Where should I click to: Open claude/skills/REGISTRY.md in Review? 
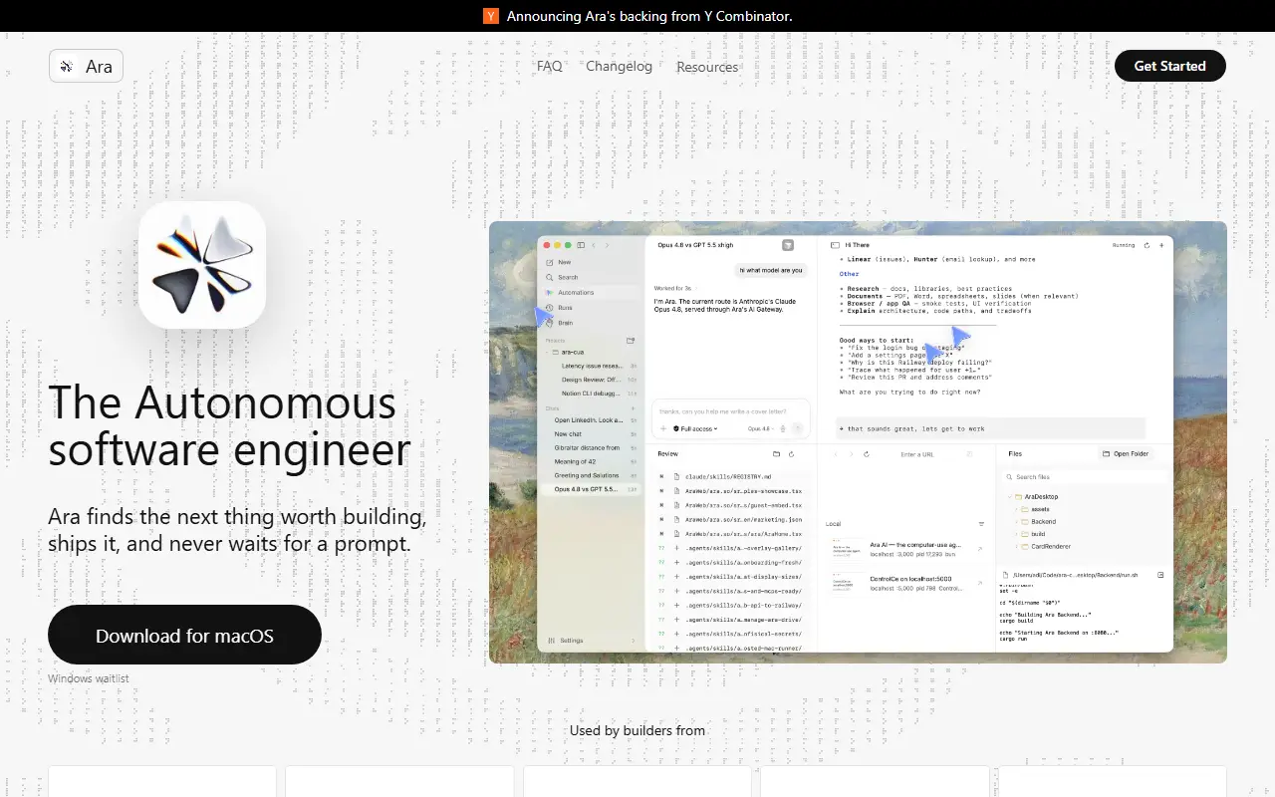[731, 477]
